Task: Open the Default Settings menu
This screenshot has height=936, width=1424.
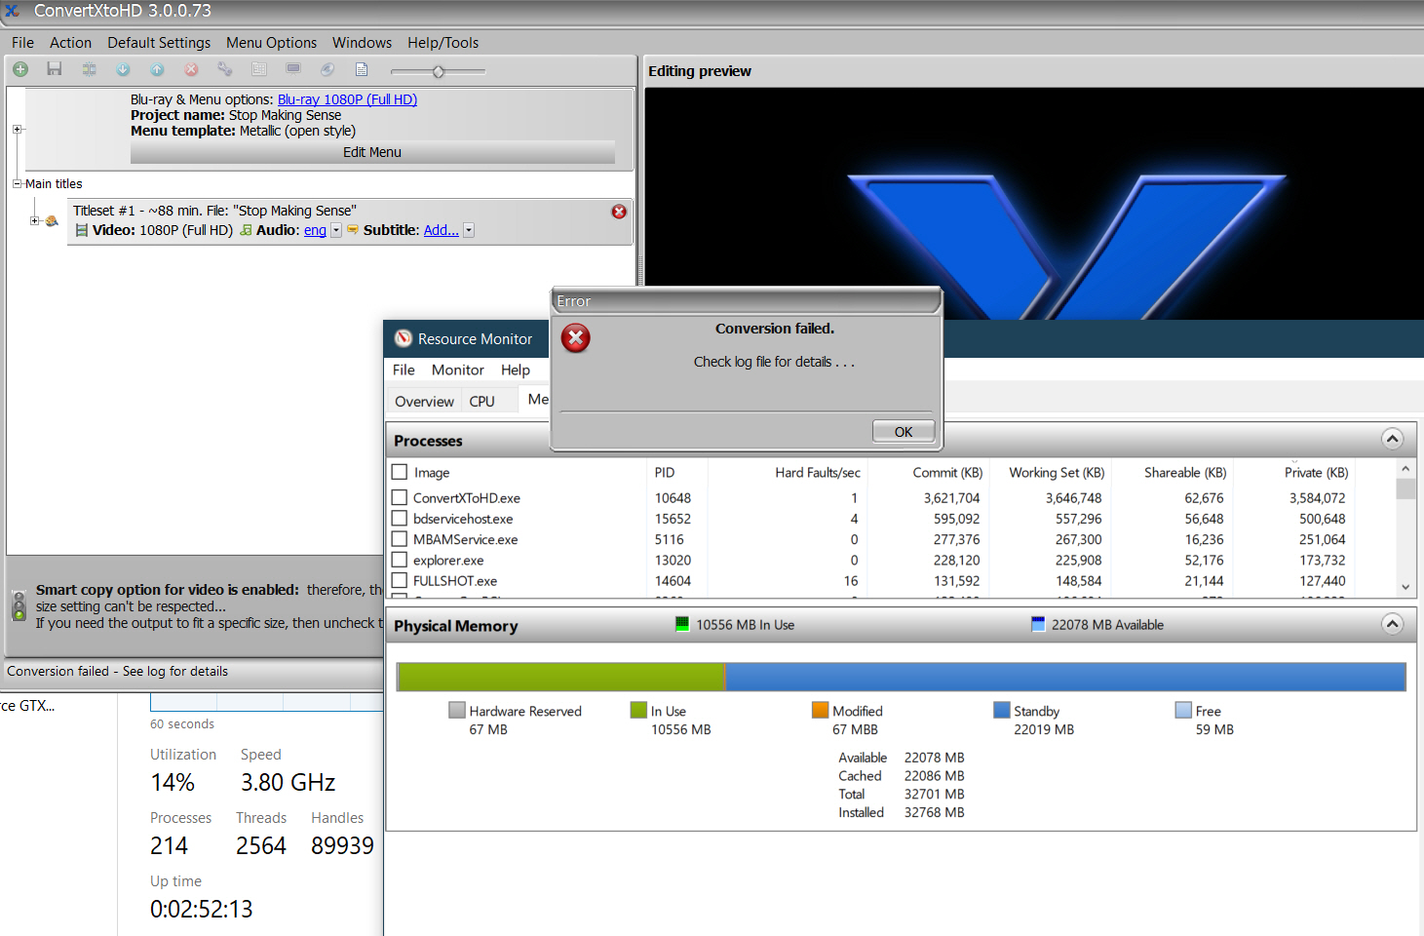Action: click(159, 43)
